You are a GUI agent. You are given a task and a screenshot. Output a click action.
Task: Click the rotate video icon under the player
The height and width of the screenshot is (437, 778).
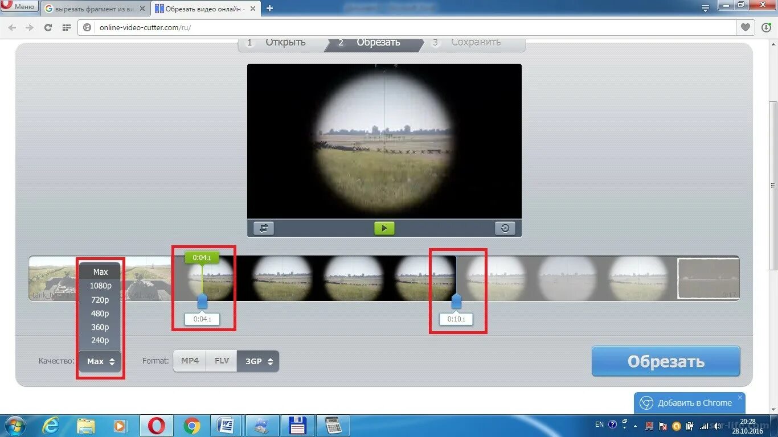(263, 228)
